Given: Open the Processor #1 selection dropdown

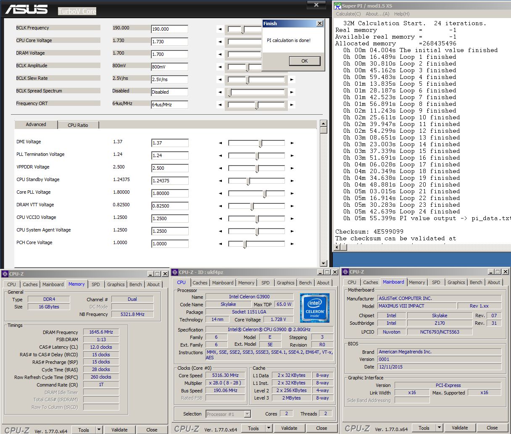Looking at the screenshot, I should [248, 414].
